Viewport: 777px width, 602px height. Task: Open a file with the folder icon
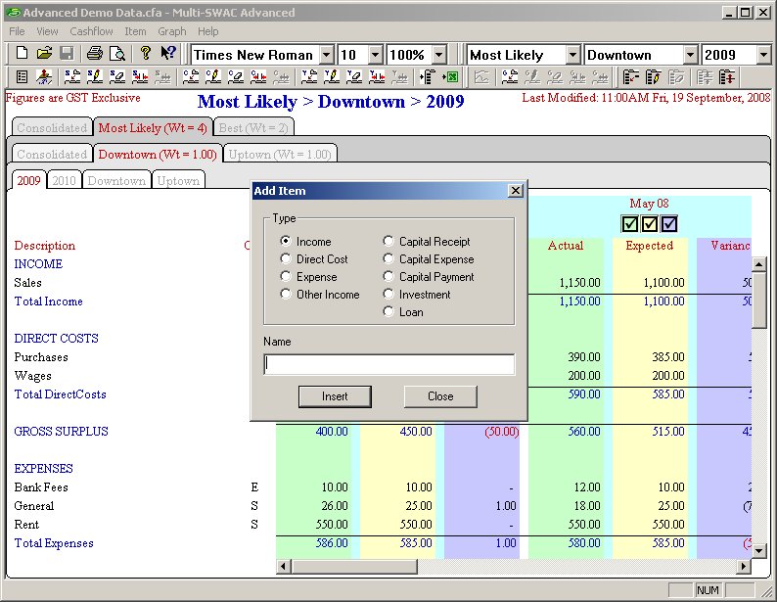coord(44,54)
